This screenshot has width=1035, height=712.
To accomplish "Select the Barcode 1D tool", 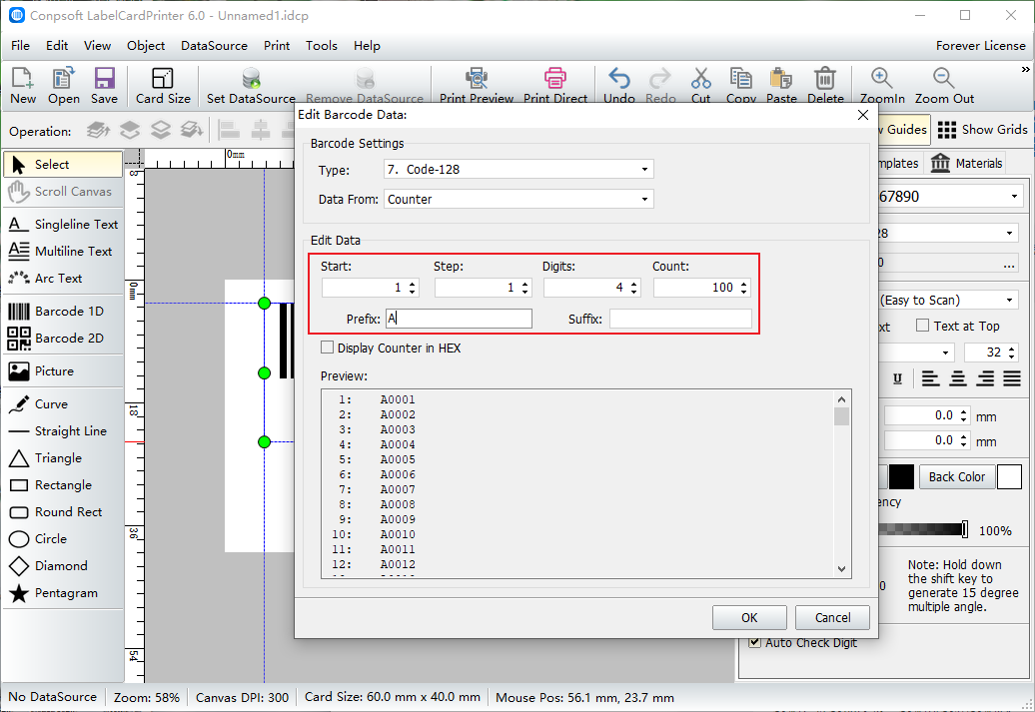I will [x=63, y=311].
